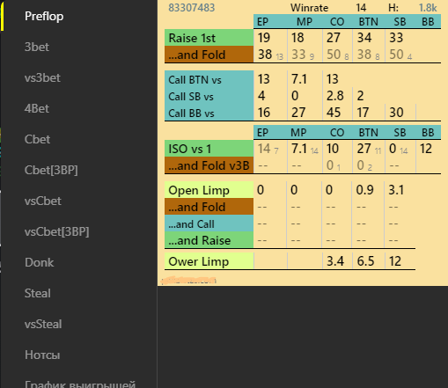Open the Cbet[3BP] tab
The image size is (448, 388).
pos(51,170)
